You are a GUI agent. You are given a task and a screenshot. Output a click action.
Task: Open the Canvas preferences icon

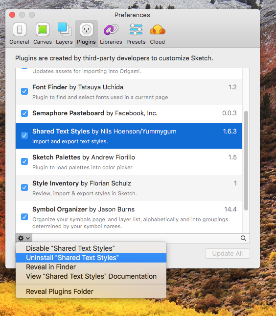pos(43,29)
